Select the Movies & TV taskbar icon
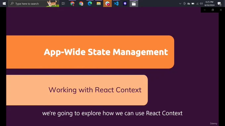 click(134, 4)
